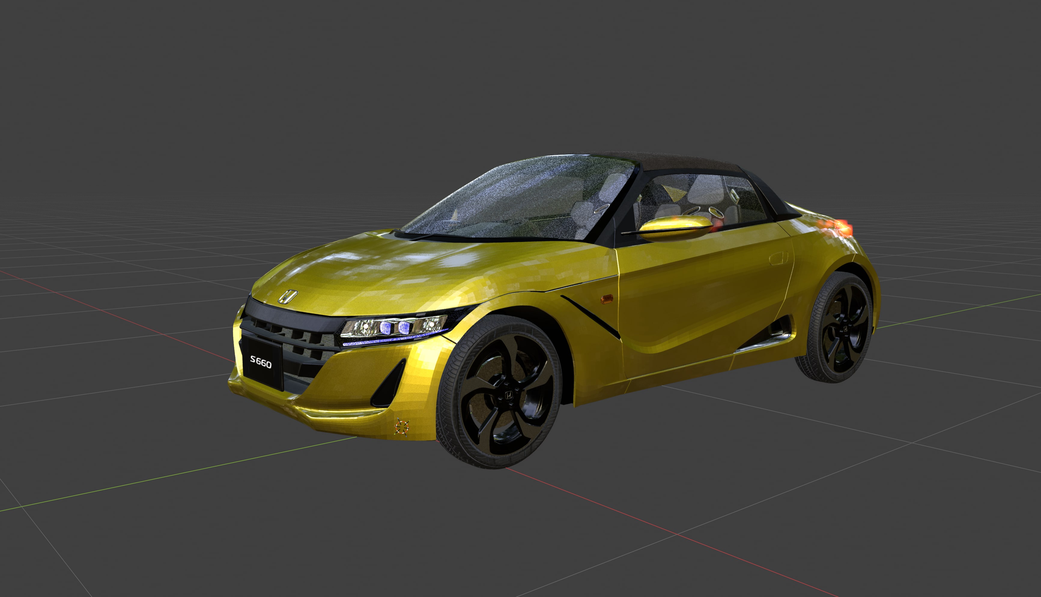
Task: Select the front wheel rim
Action: 507,395
